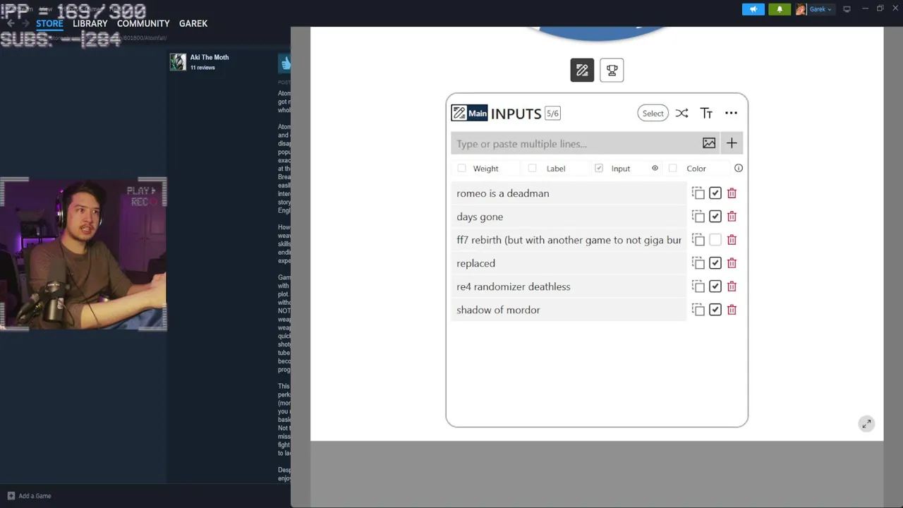
Task: Expand the wheel view with corner arrows icon
Action: (866, 423)
